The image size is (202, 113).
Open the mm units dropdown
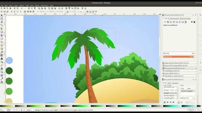pyautogui.click(x=81, y=12)
